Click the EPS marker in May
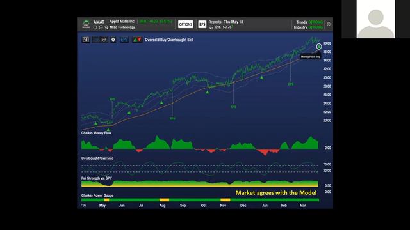 pos(112,100)
